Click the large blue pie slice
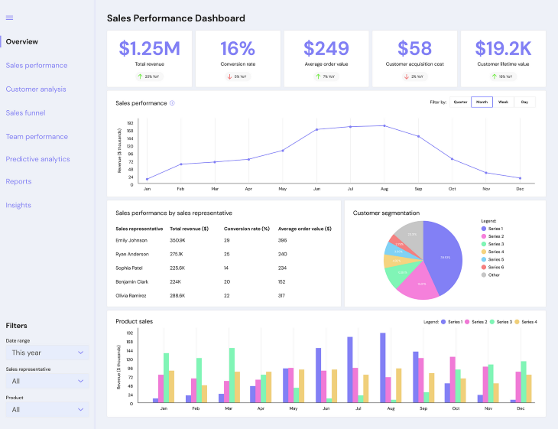Screen dimensions: 558x429 (x=445, y=256)
